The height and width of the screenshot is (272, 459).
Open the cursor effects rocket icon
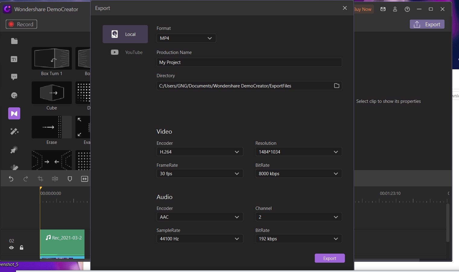coord(14,150)
